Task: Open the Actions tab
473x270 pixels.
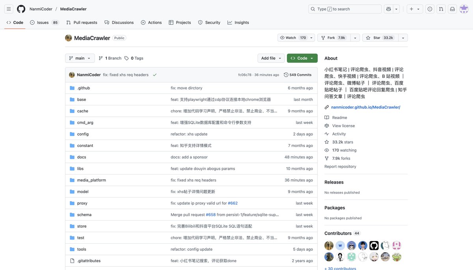Action: (x=151, y=22)
